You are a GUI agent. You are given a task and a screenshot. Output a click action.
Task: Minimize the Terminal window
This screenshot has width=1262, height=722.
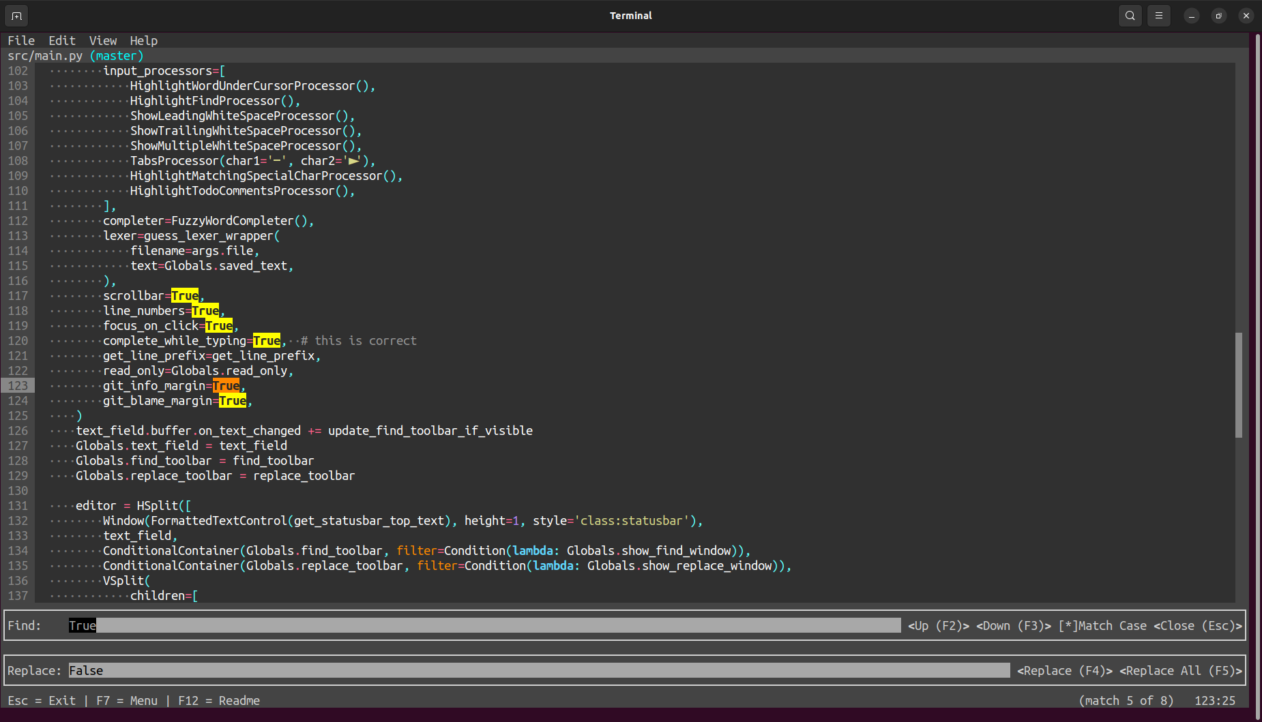1191,16
